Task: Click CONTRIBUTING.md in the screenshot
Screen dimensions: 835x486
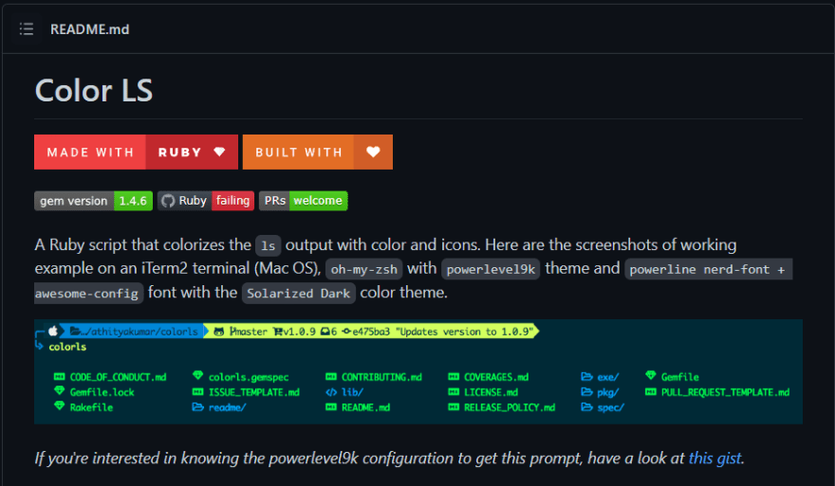Action: 381,377
